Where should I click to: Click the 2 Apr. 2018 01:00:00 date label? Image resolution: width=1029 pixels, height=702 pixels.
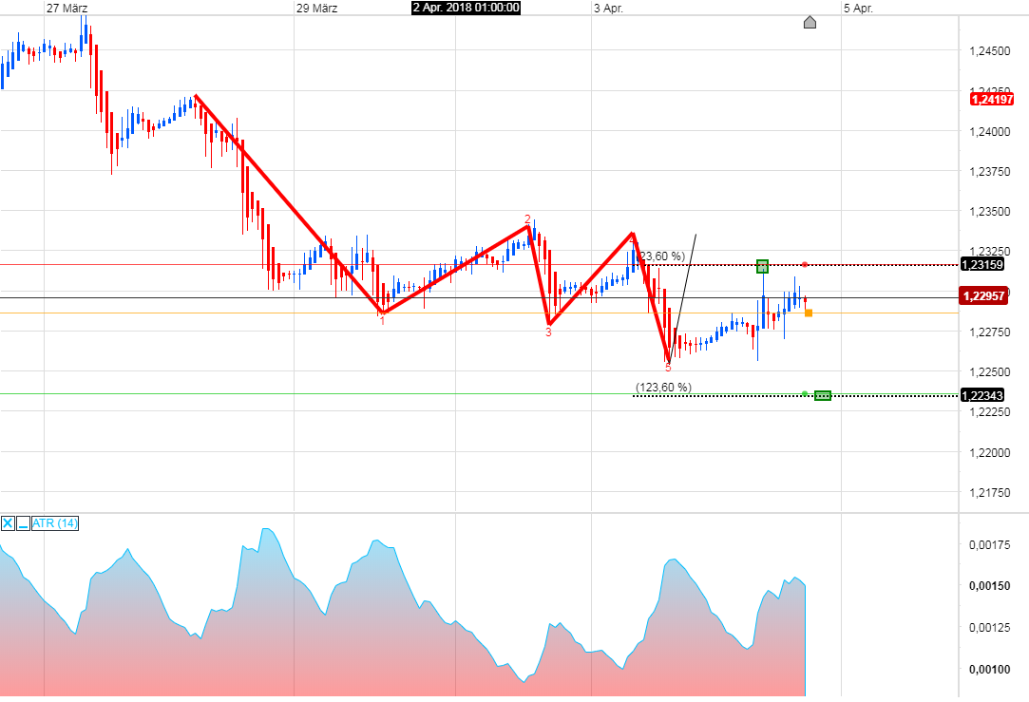(x=465, y=9)
